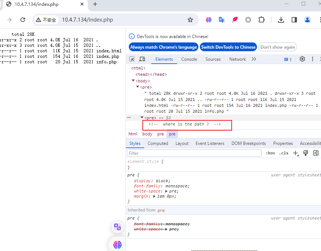Close the 10.4.7.134/index.php browser tab
This screenshot has width=321, height=251.
click(x=82, y=4)
